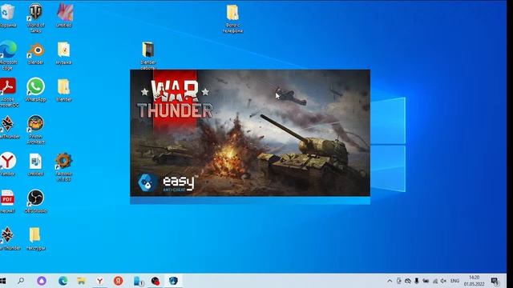Click the microphone tray icon

pyautogui.click(x=417, y=281)
